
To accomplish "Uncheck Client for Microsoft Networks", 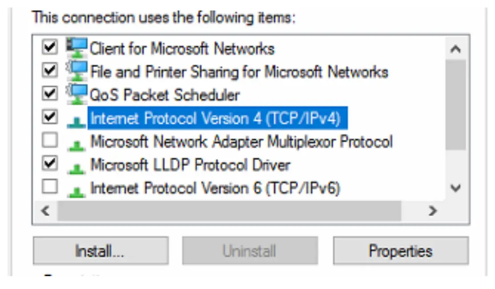I will [50, 46].
